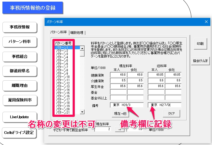The height and width of the screenshot is (145, 212).
Task: Open Cellsドライブ設定
Action: click(19, 133)
